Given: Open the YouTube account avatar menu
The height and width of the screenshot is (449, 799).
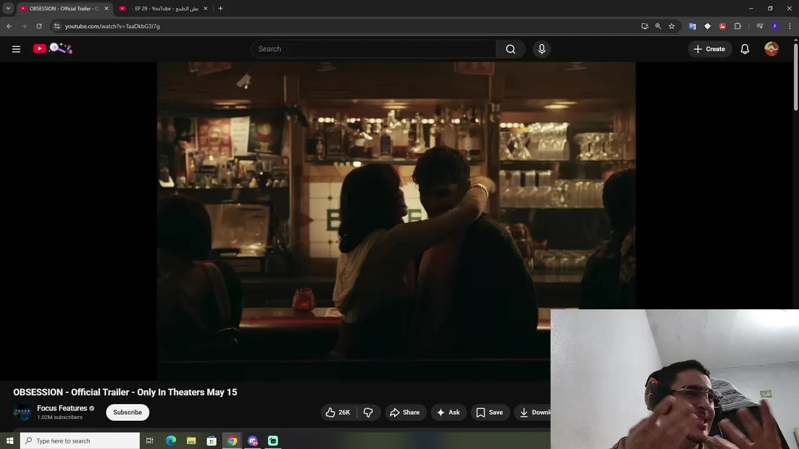Looking at the screenshot, I should 772,49.
